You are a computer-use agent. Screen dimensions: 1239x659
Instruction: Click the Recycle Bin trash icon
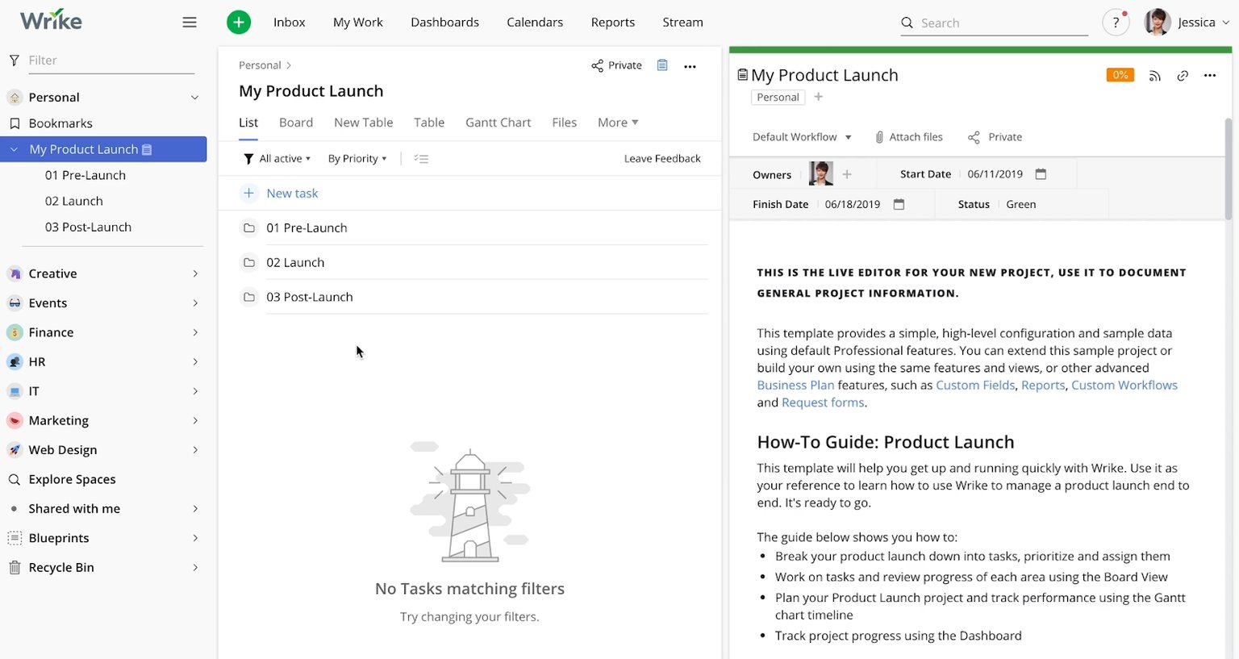(x=14, y=568)
